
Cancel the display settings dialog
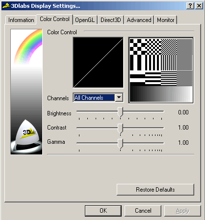143,211
